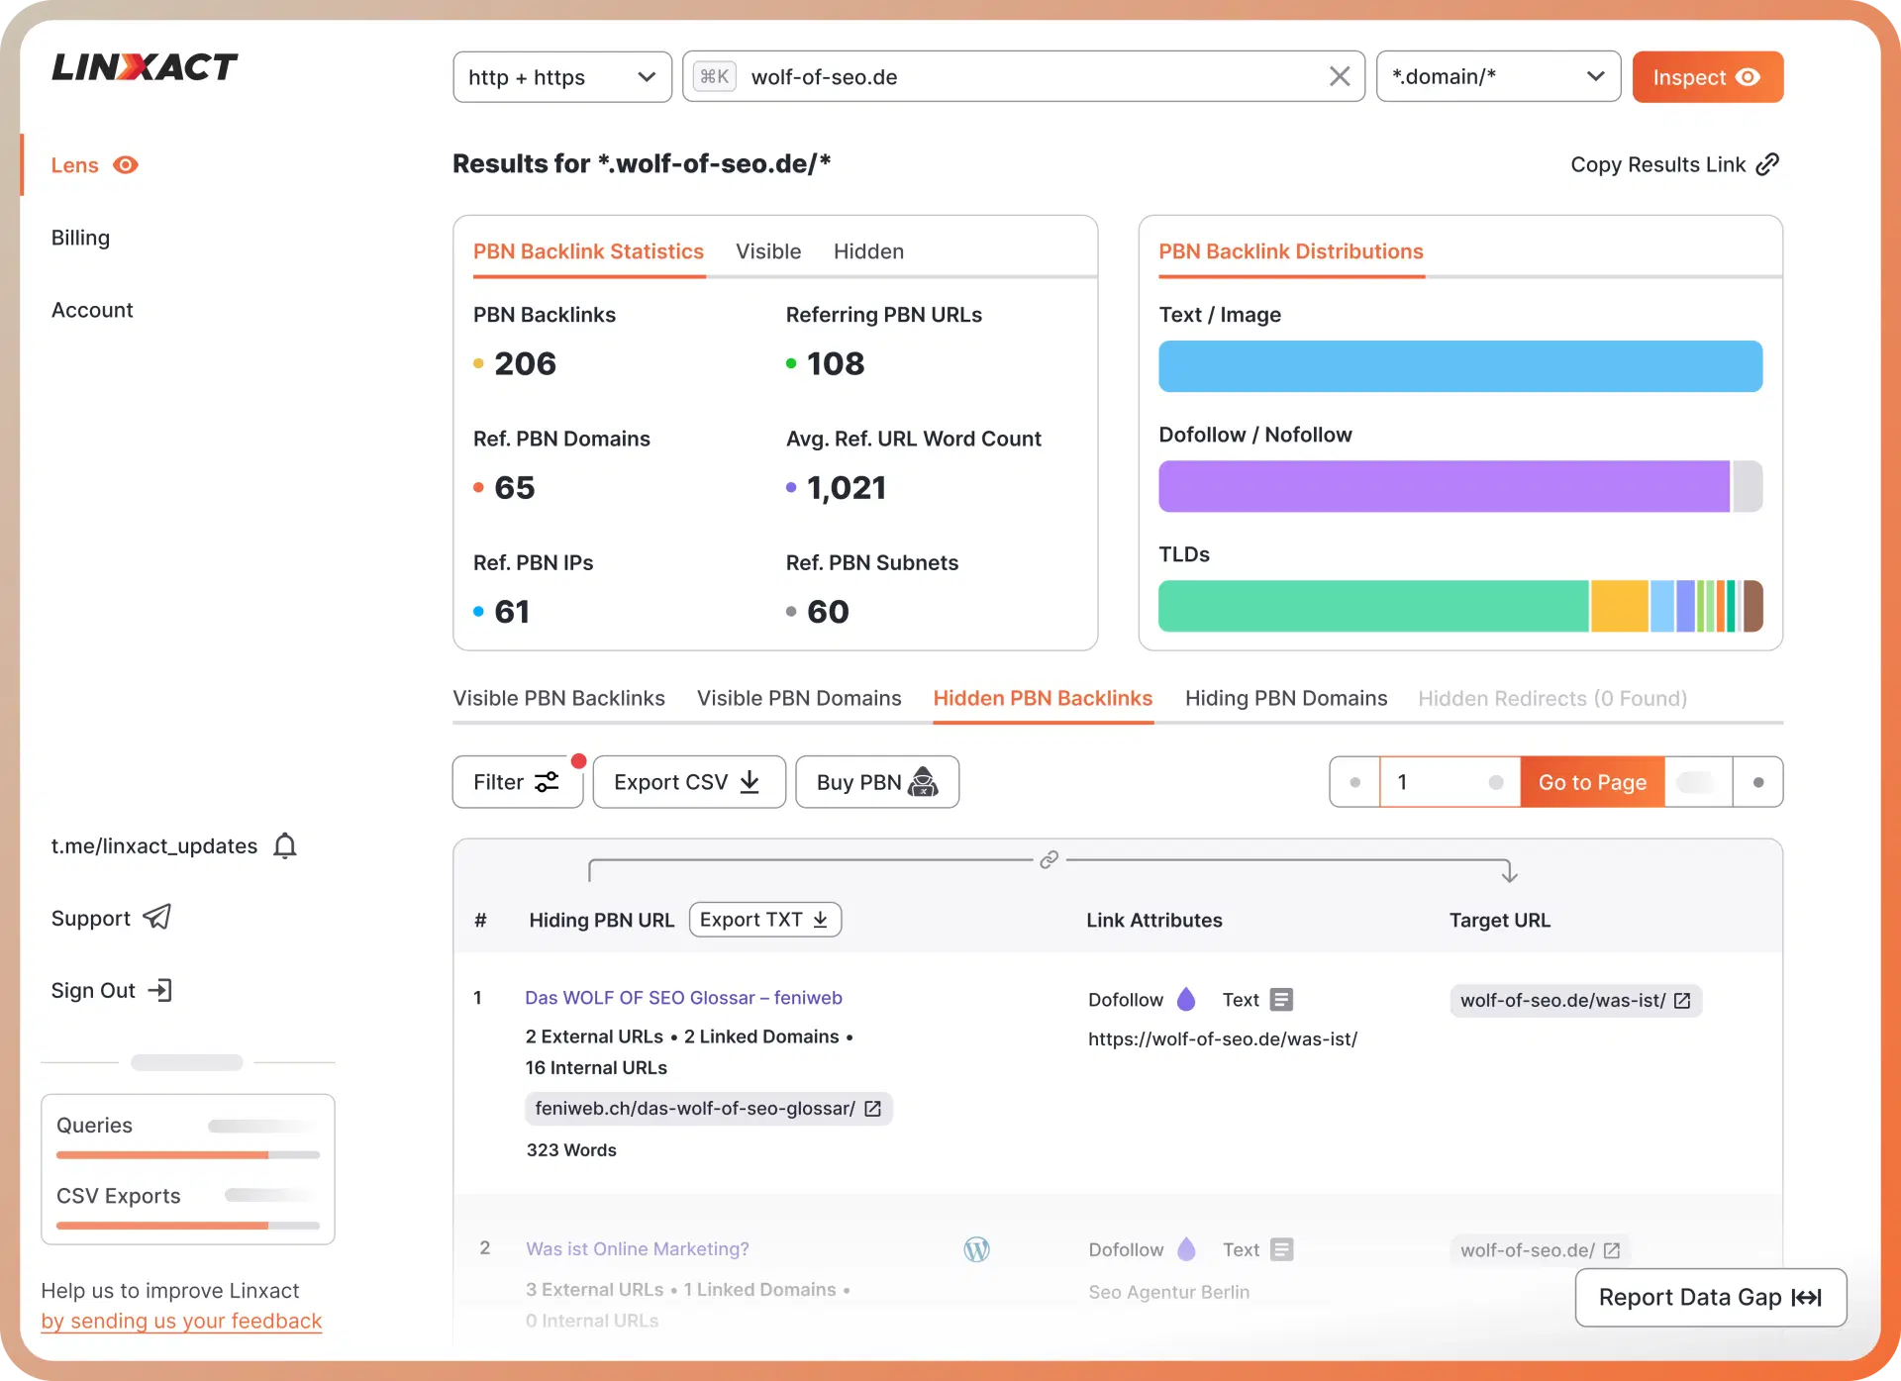Click feniweb.ch/das-wolf-of-seo-glossar/ URL chip
This screenshot has width=1901, height=1381.
coord(709,1109)
